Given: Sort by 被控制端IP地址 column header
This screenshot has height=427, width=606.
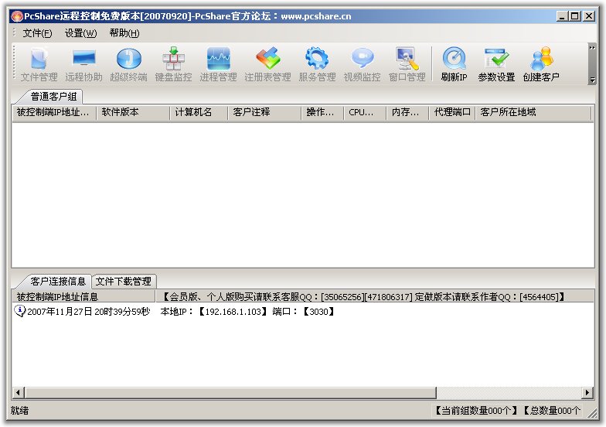Looking at the screenshot, I should click(x=54, y=113).
